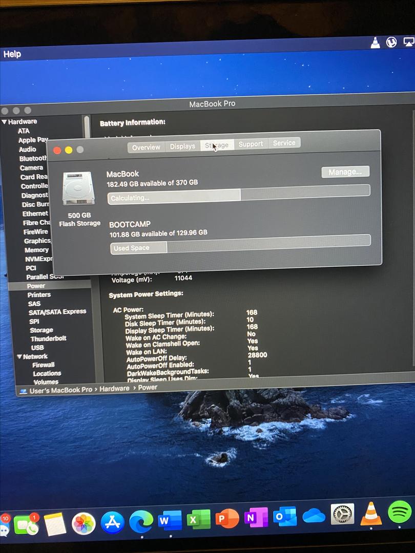Select Printers in the sidebar
Image resolution: width=415 pixels, height=553 pixels.
point(39,295)
